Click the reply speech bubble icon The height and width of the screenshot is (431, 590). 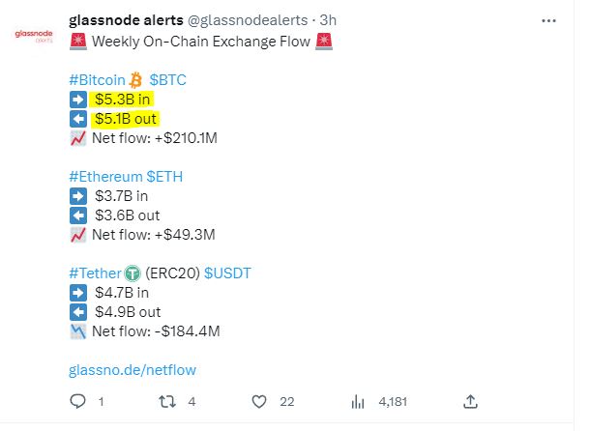click(78, 401)
